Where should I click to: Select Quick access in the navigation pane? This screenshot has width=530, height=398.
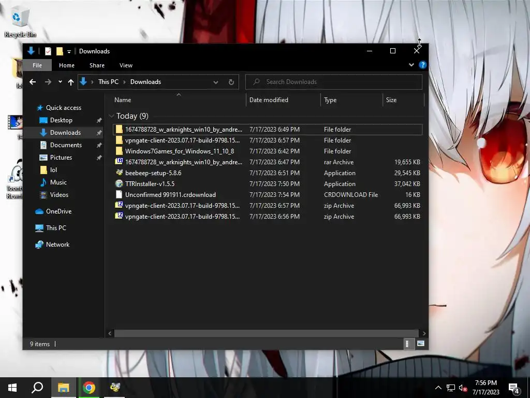(x=64, y=108)
